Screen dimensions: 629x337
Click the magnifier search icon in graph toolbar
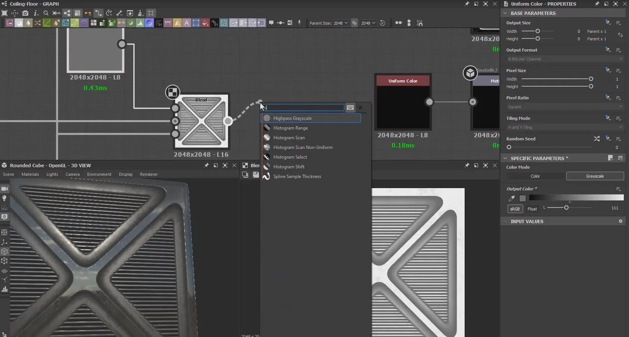click(x=46, y=13)
